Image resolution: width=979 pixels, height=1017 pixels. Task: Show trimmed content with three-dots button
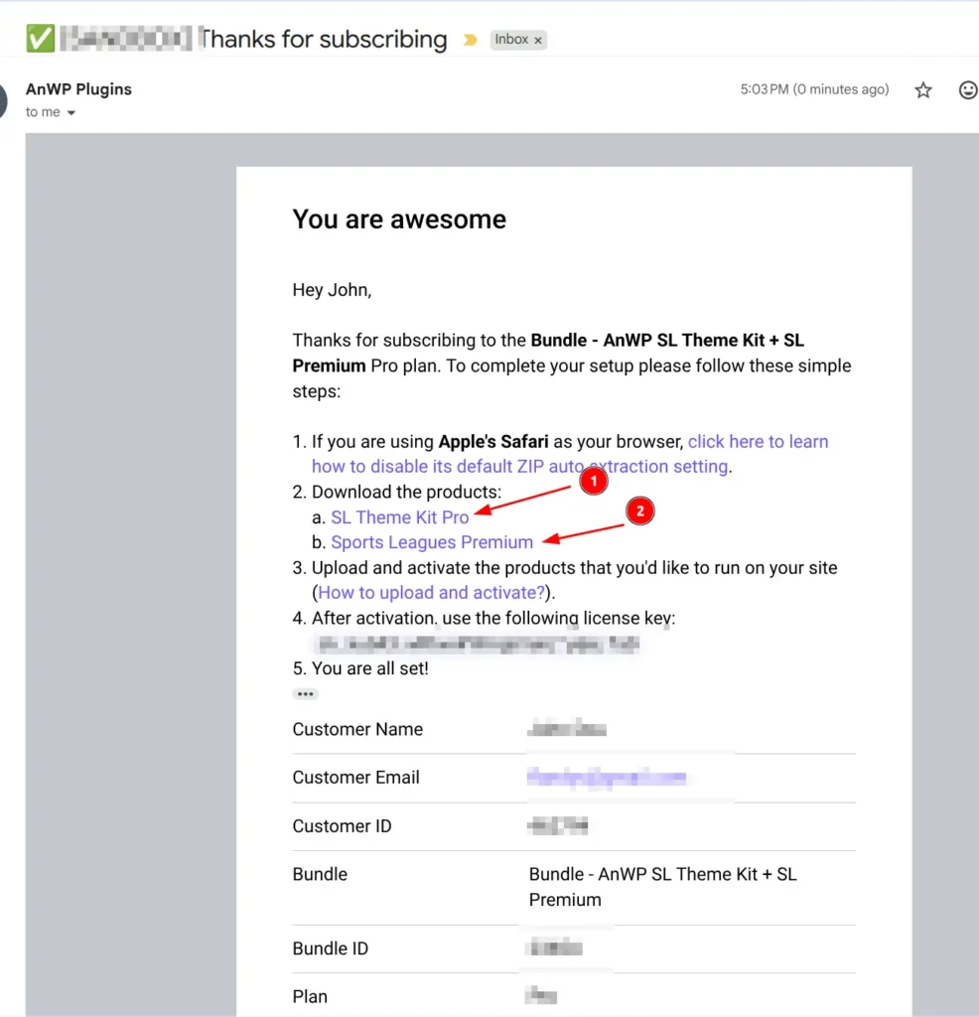[x=305, y=694]
